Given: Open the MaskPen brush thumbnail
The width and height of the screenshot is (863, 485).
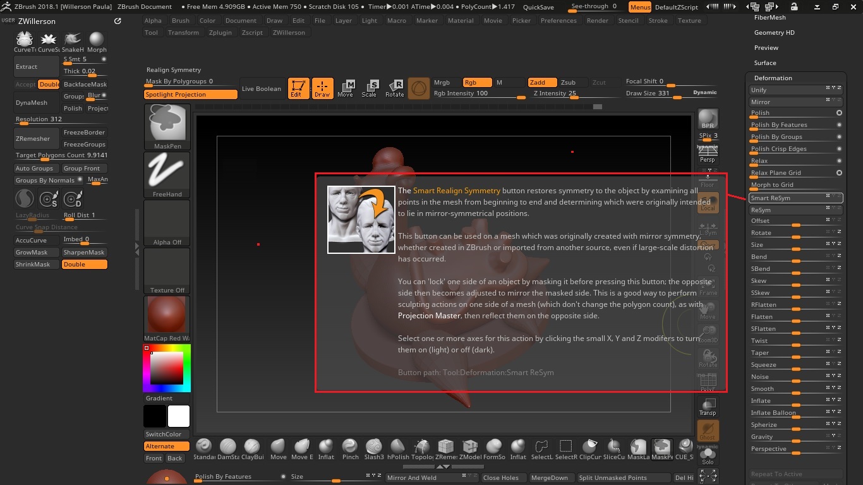Looking at the screenshot, I should point(167,127).
